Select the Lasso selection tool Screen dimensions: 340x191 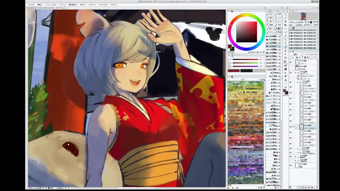(285, 29)
